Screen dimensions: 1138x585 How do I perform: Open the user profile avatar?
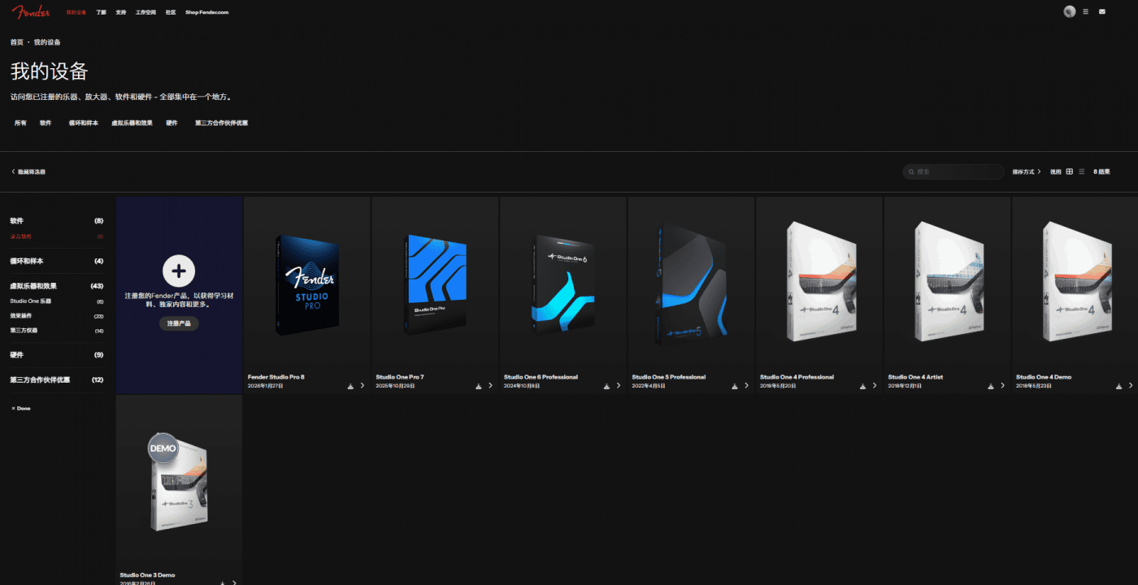1069,11
